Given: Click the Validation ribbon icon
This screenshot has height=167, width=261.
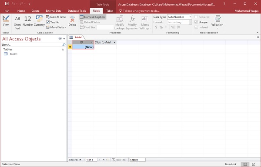Looking at the screenshot, I should coord(217,22).
